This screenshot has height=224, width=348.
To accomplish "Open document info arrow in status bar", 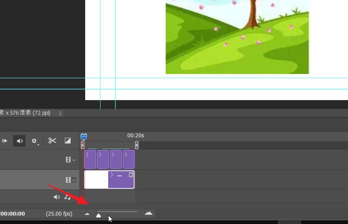I will 60,113.
